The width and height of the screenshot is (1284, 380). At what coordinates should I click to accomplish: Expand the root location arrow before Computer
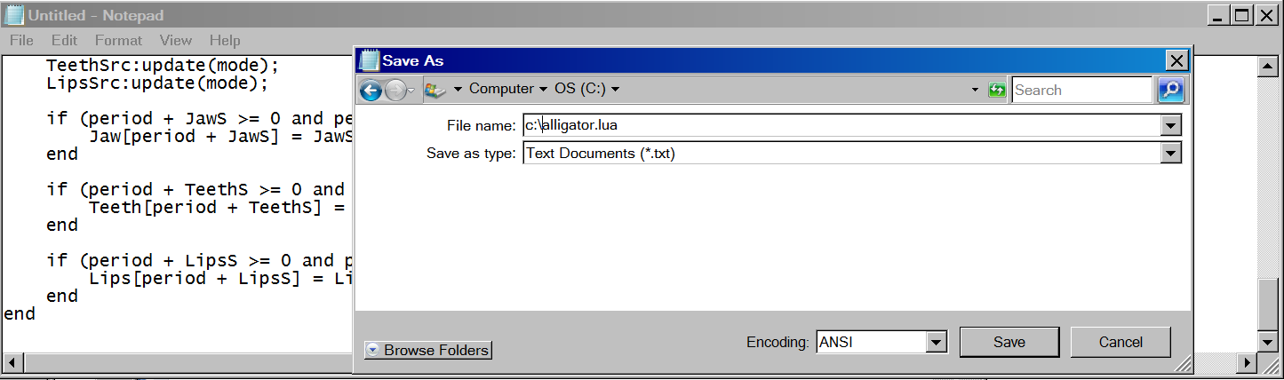(x=459, y=90)
